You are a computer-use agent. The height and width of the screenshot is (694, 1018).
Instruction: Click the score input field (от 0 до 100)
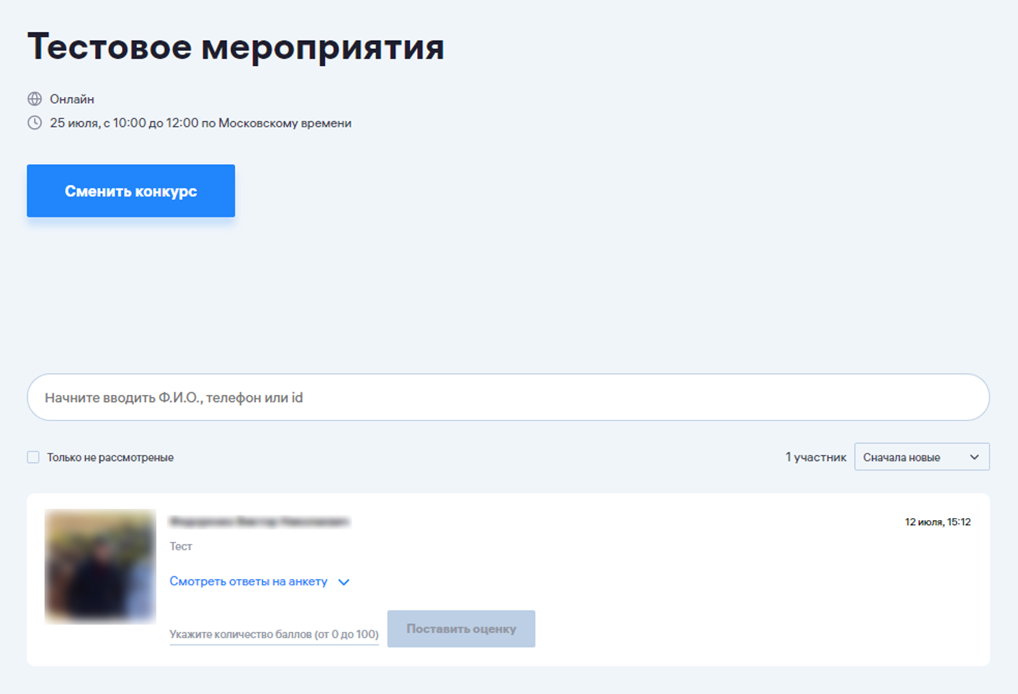click(x=274, y=634)
